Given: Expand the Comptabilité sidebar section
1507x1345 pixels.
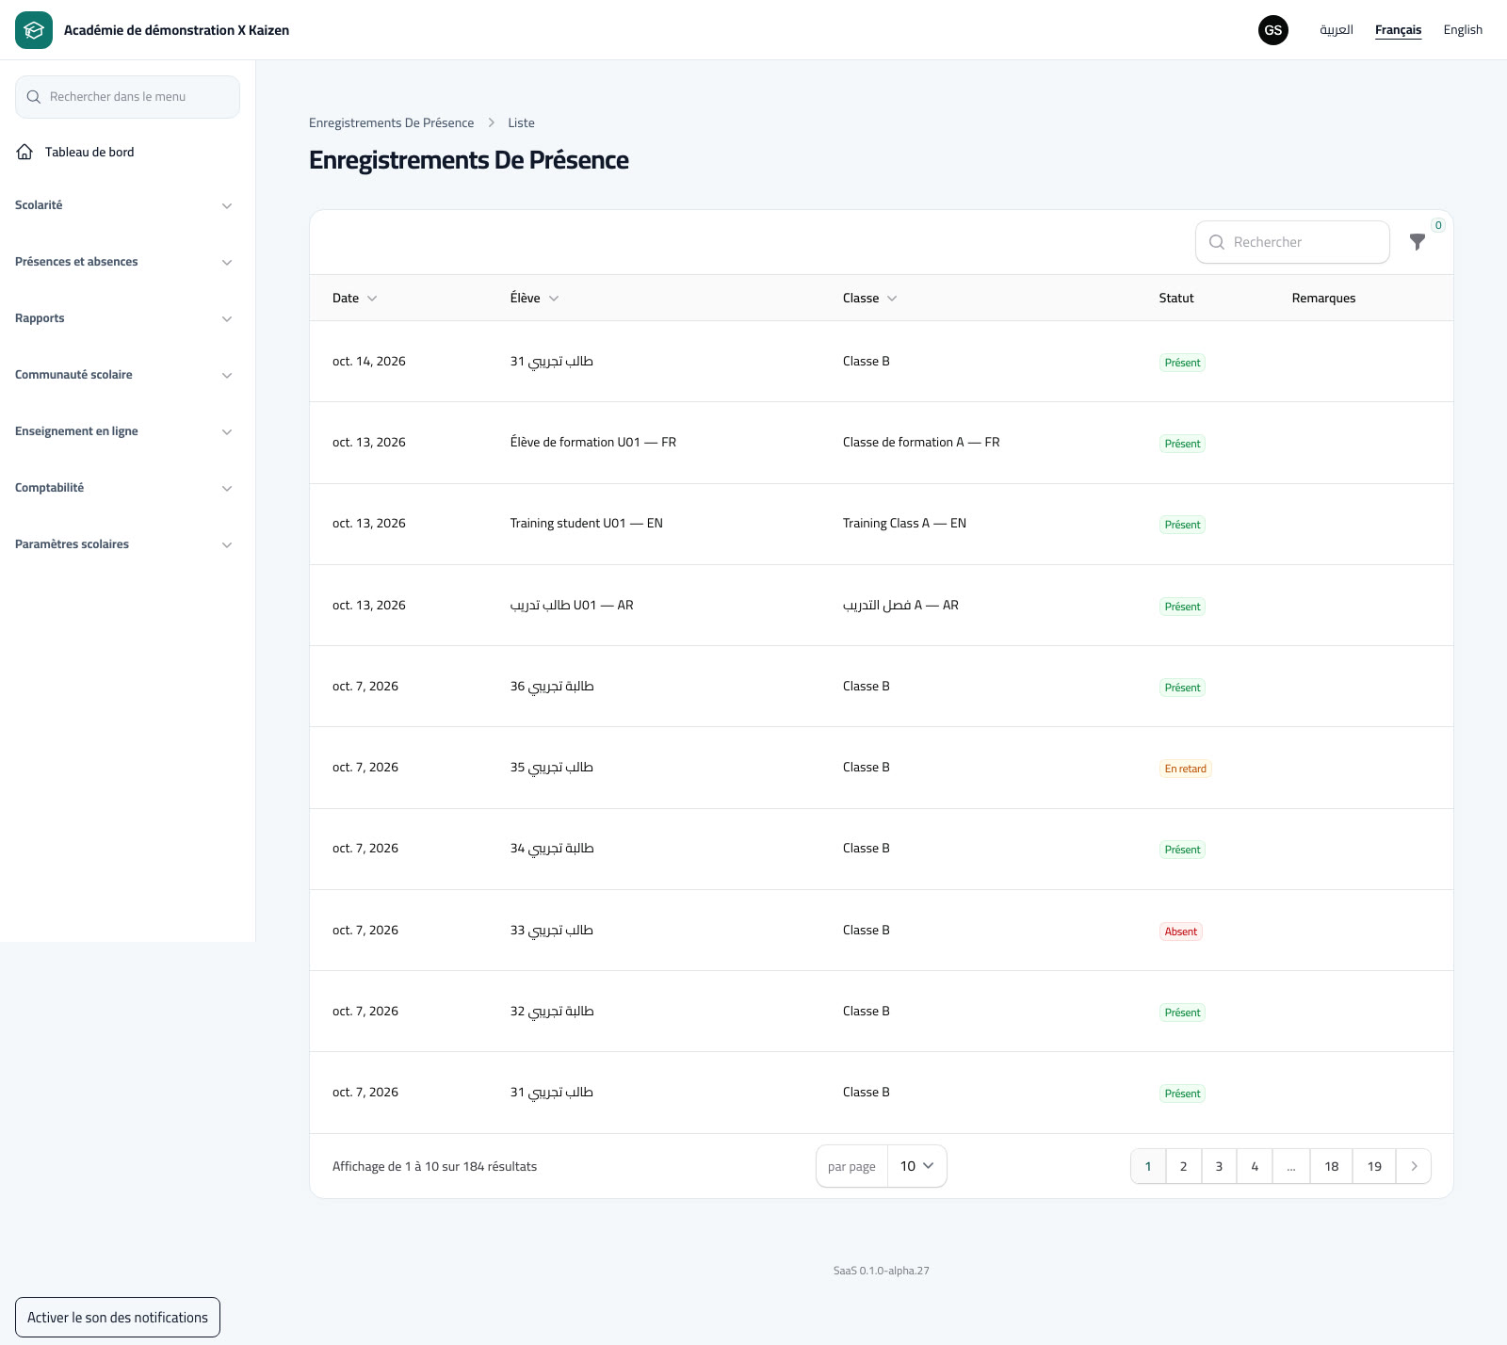Looking at the screenshot, I should [x=123, y=488].
